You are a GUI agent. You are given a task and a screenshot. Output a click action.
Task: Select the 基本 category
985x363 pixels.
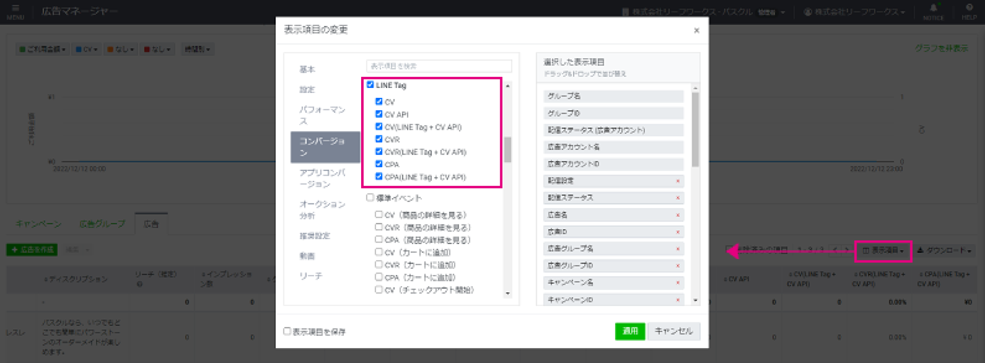(307, 69)
